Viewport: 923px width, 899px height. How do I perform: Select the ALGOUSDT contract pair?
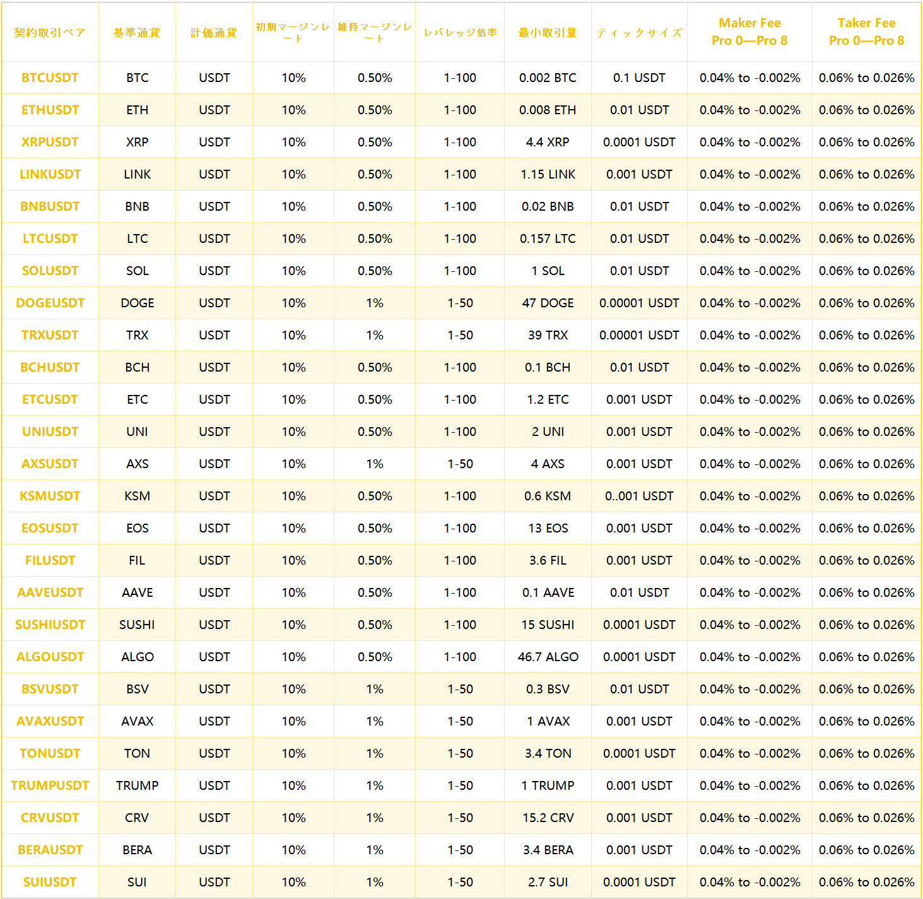pos(50,657)
